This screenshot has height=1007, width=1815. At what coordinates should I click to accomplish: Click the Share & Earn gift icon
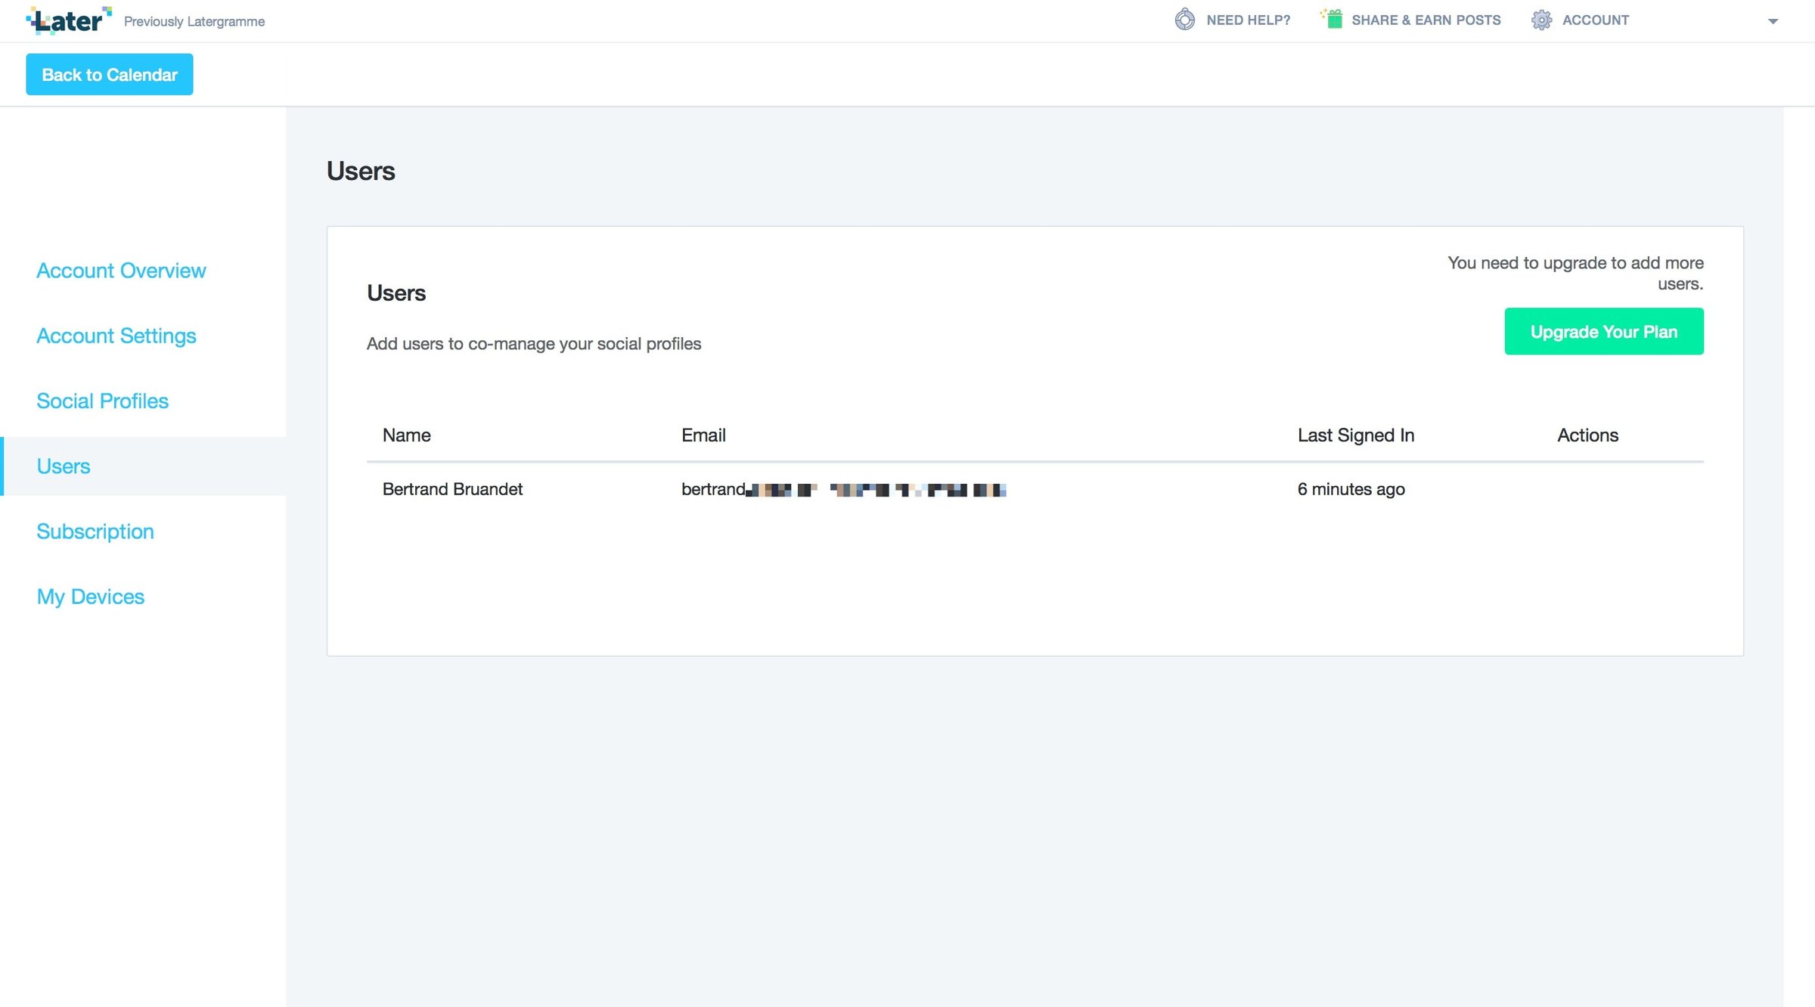[1332, 19]
